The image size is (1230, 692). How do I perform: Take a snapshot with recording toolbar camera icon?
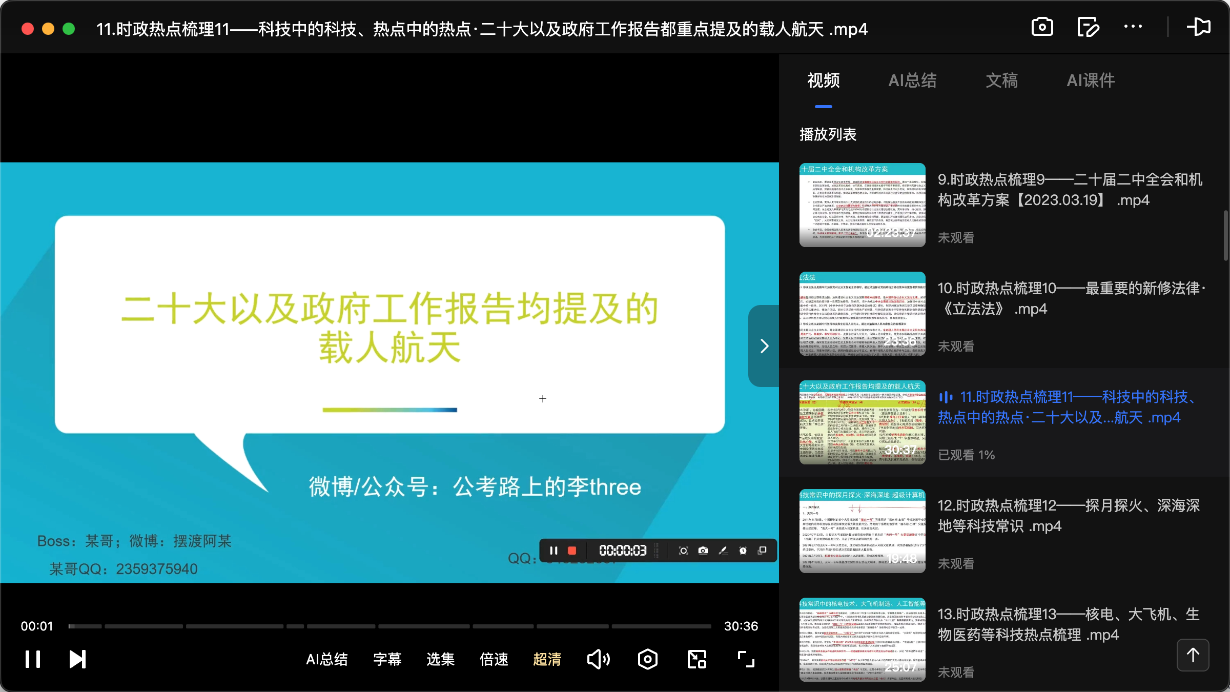click(703, 551)
